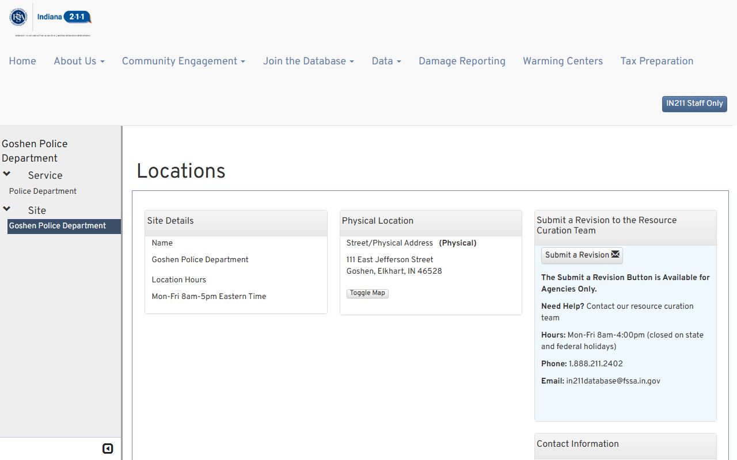
Task: Click the Hours Mon-Fri 8am-4:00pm text
Action: point(622,341)
